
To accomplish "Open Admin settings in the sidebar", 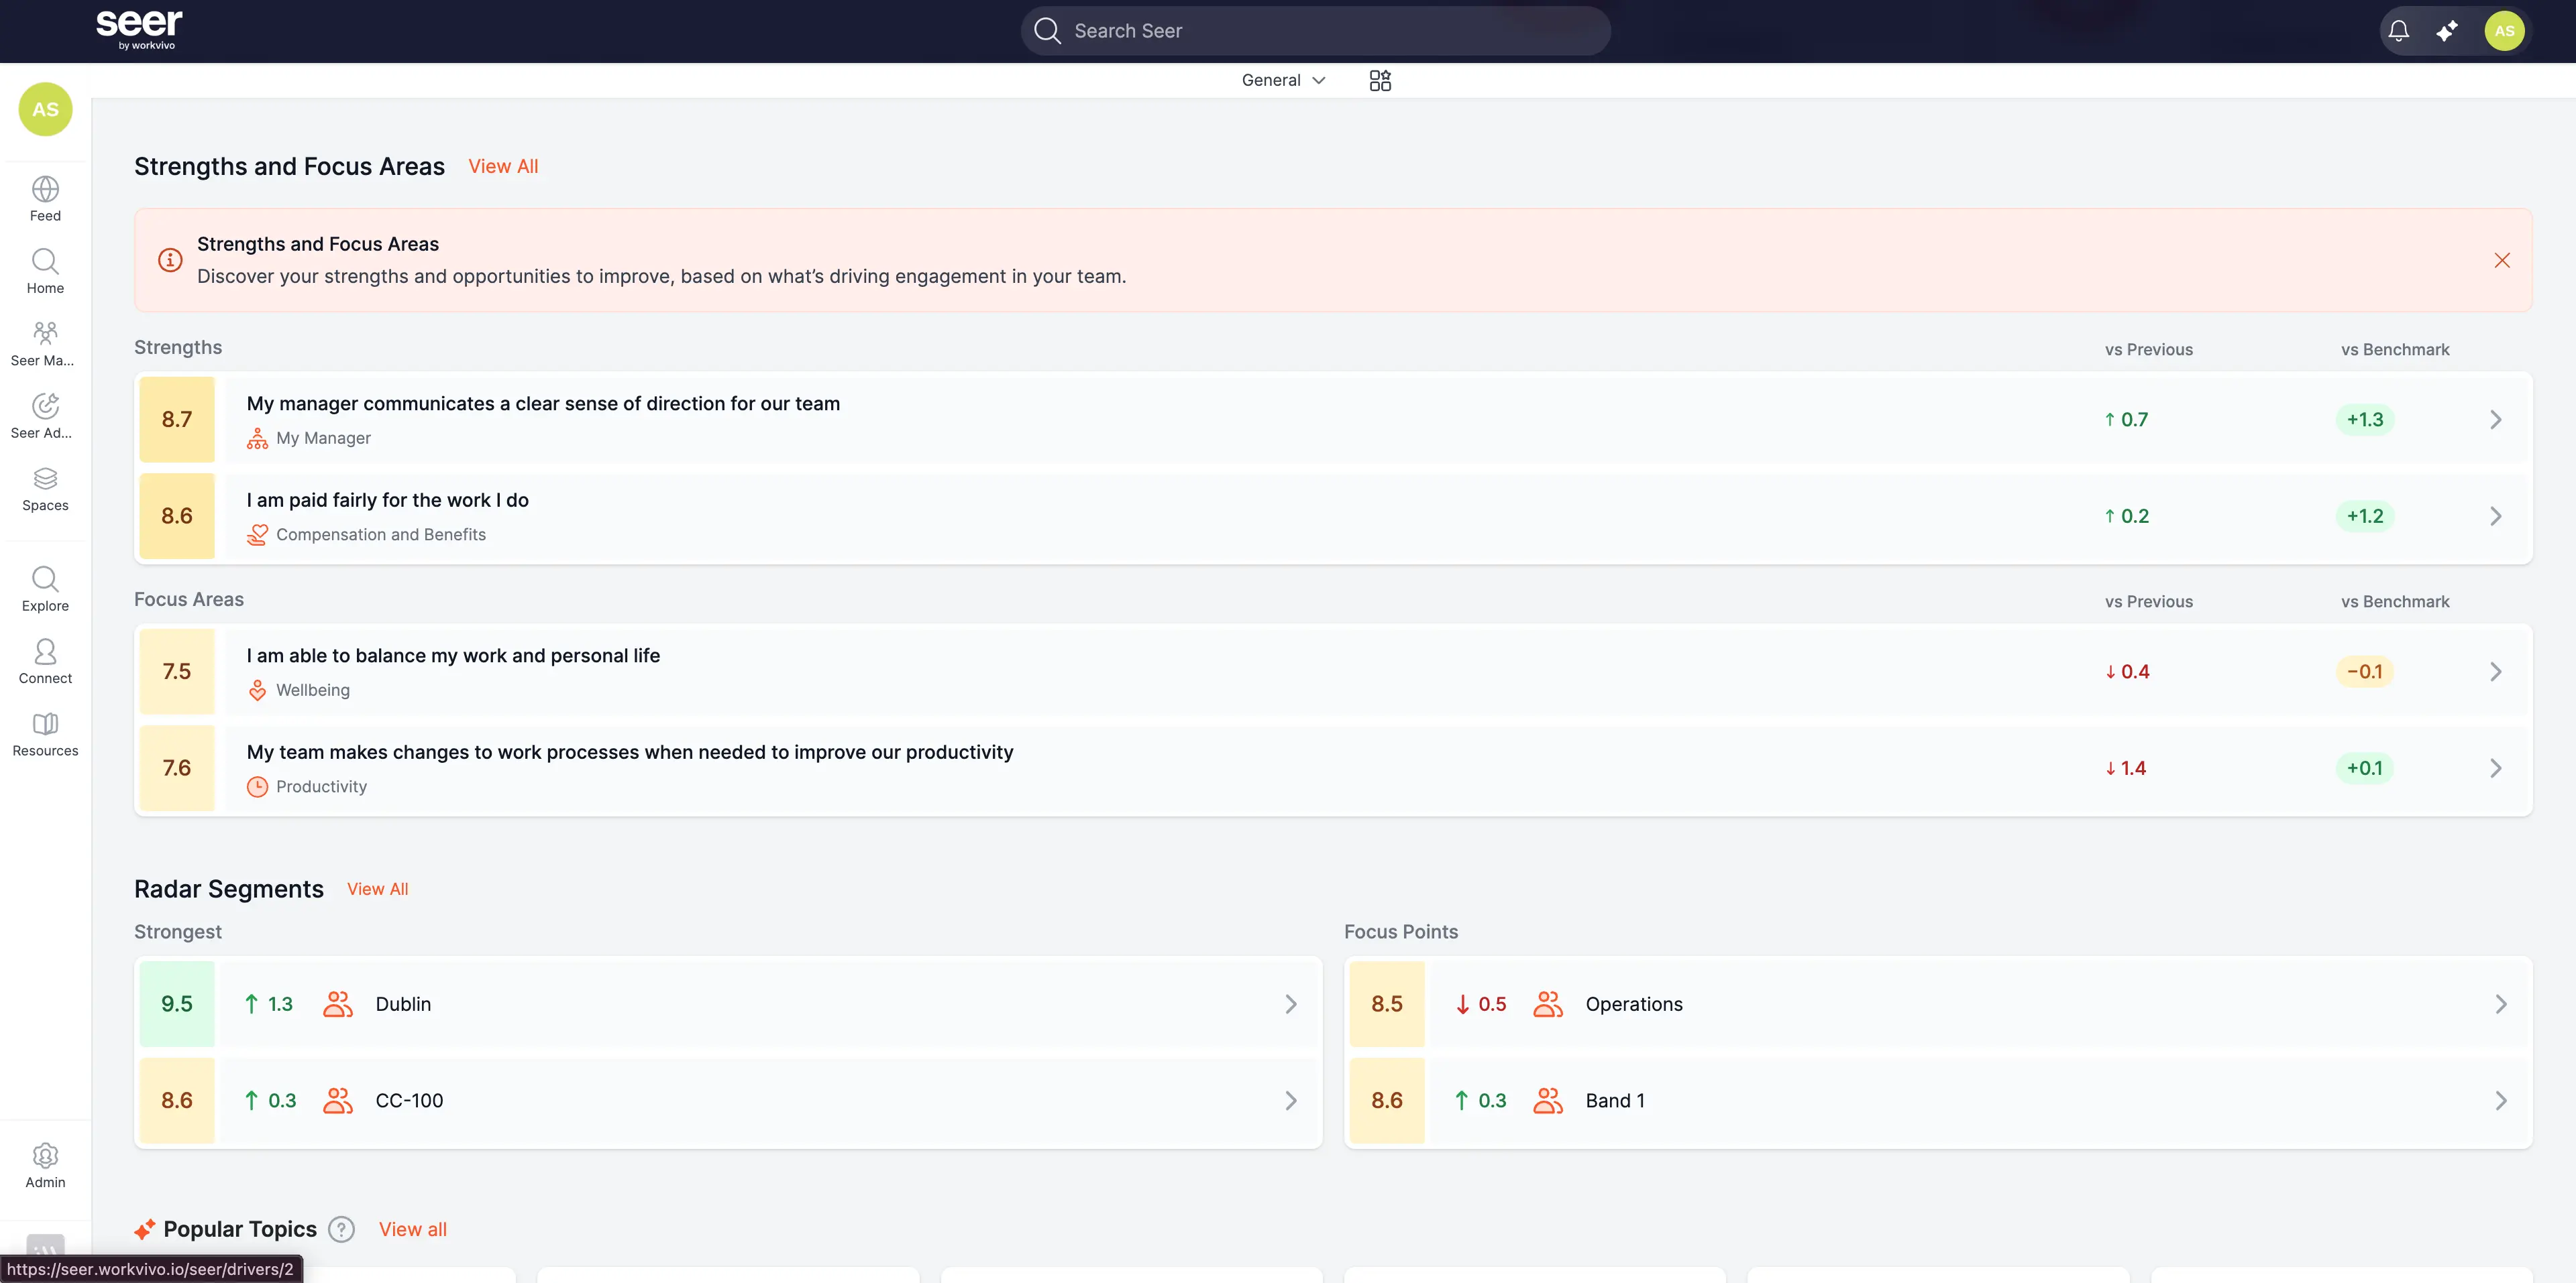I will pyautogui.click(x=45, y=1166).
